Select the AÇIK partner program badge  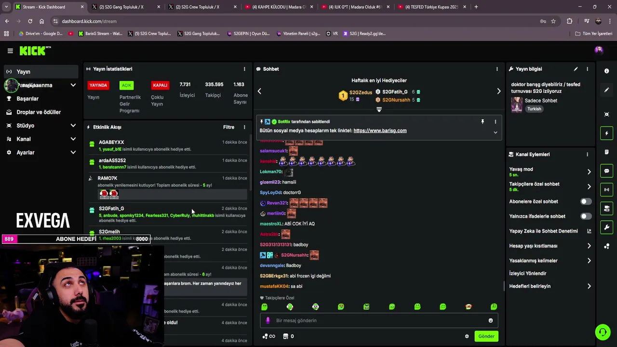[x=126, y=85]
